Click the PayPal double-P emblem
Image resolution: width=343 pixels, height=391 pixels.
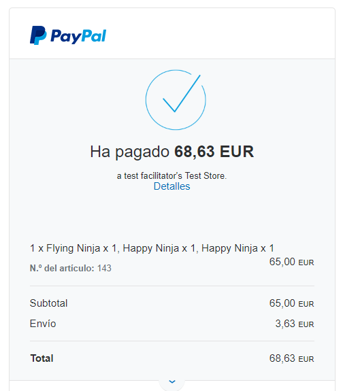click(x=38, y=35)
